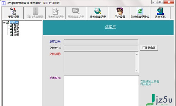Click the 在所选项上双击打开照片 hint text
This screenshot has height=106, width=176.
[150, 83]
